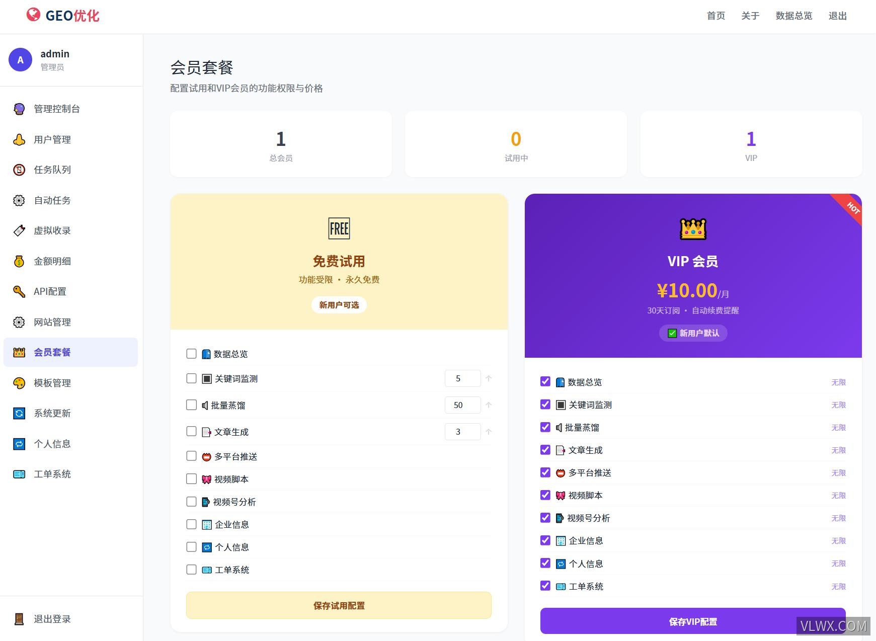Screen dimensions: 876x641
Task: Click arrow next to 关键词监测 limit field
Action: click(488, 378)
